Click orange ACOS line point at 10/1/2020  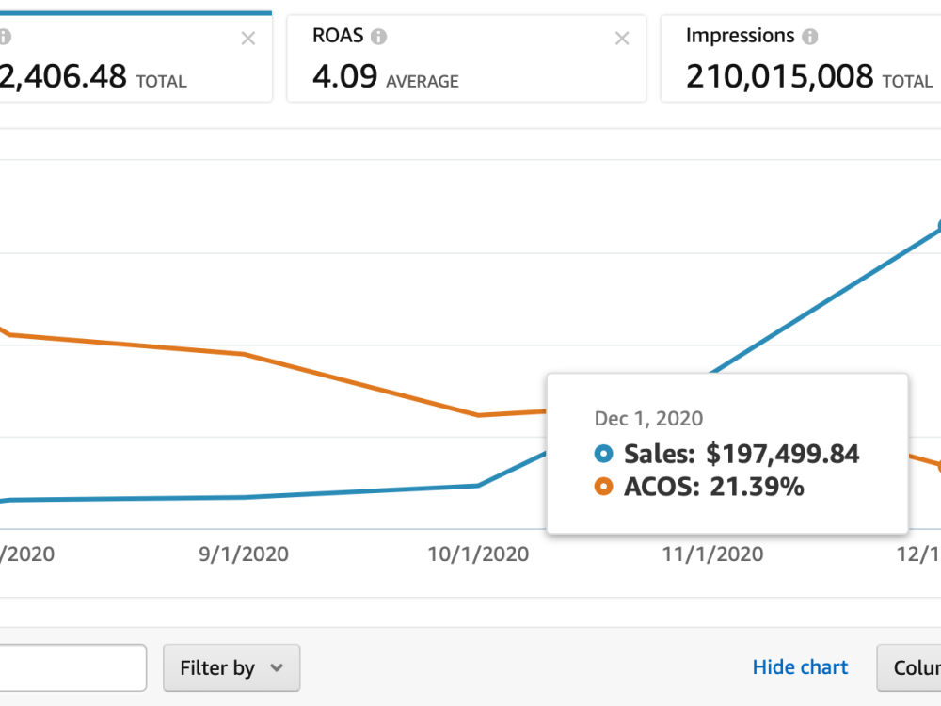[478, 415]
